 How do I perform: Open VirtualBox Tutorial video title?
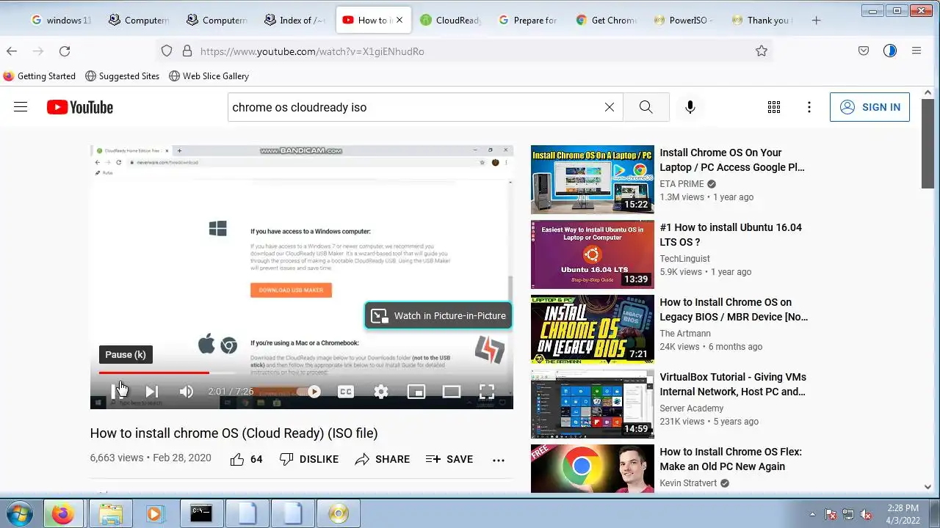pyautogui.click(x=733, y=384)
